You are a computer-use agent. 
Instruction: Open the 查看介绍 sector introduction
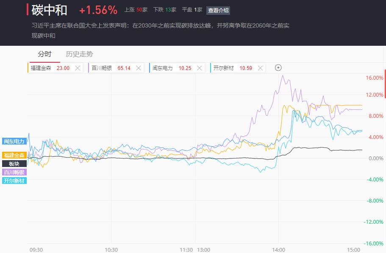[x=217, y=11]
